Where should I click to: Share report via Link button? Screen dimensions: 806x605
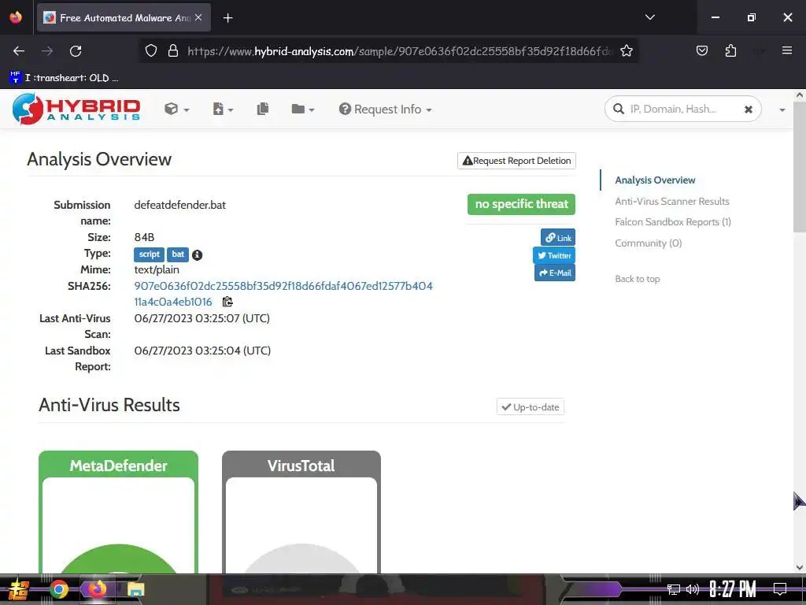(558, 238)
